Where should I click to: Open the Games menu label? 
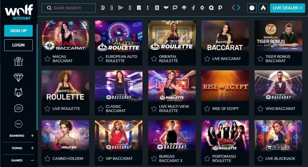click(17, 160)
